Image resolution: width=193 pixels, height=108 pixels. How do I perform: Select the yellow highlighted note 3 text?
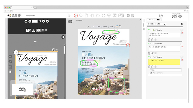[164, 62]
